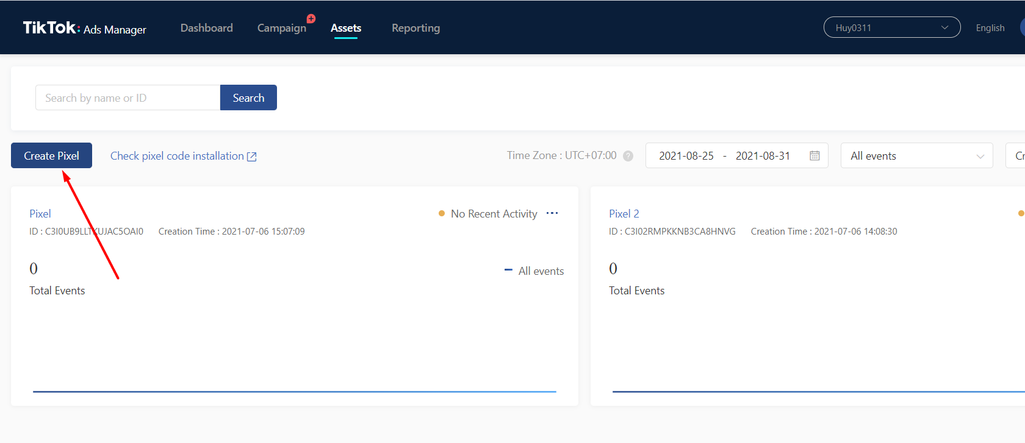Switch language via English selector
This screenshot has width=1025, height=443.
point(990,28)
